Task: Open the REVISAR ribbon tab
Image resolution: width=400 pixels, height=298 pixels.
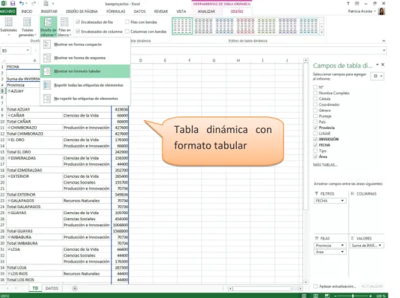Action: point(161,12)
